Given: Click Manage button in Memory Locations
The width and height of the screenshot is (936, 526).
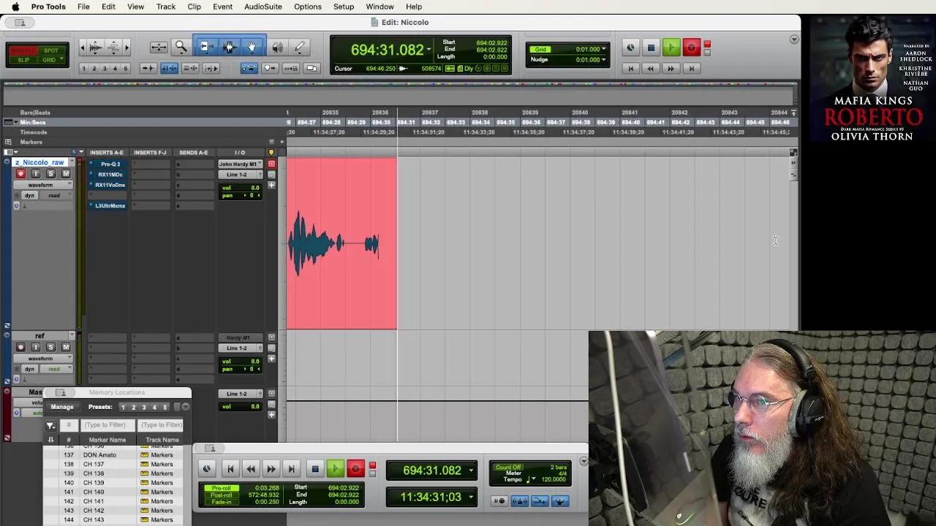Looking at the screenshot, I should tap(62, 407).
